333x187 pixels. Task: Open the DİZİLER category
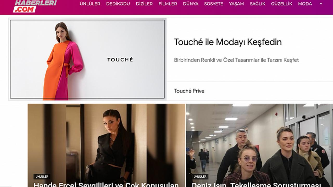[x=144, y=4]
